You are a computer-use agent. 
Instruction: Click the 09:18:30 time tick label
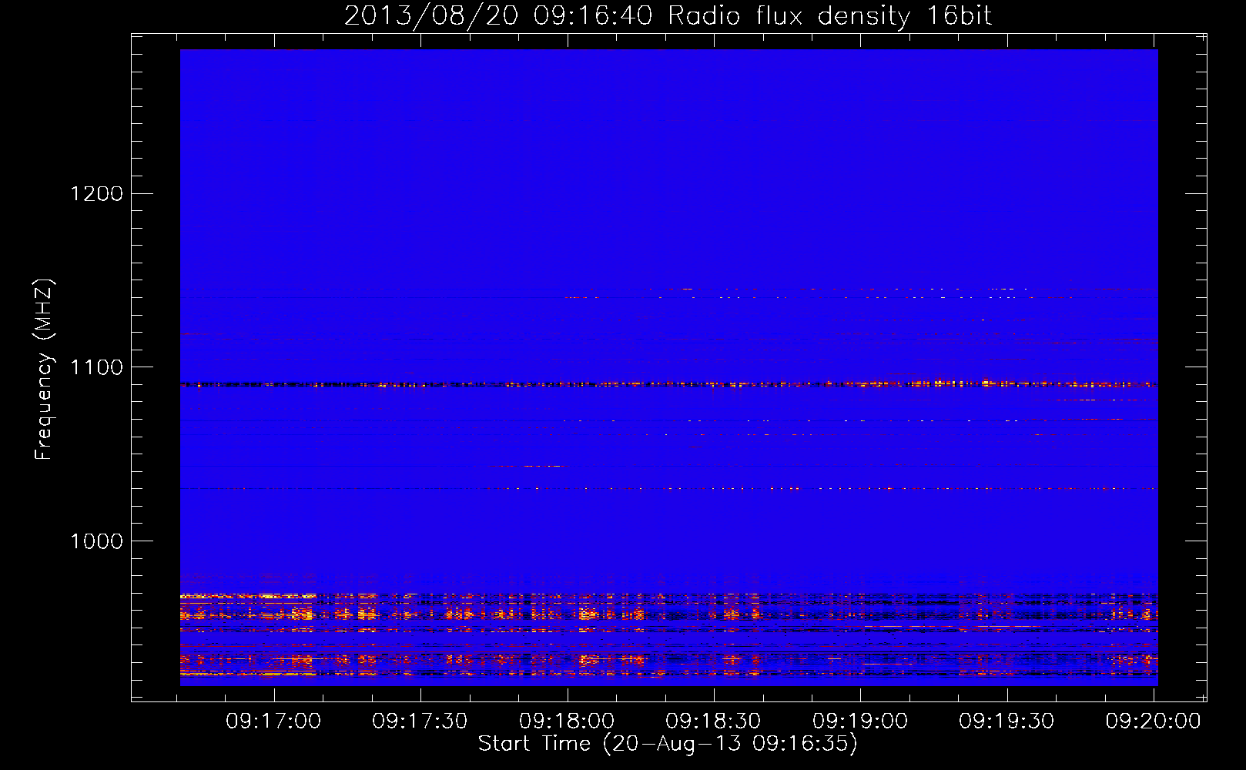[713, 721]
